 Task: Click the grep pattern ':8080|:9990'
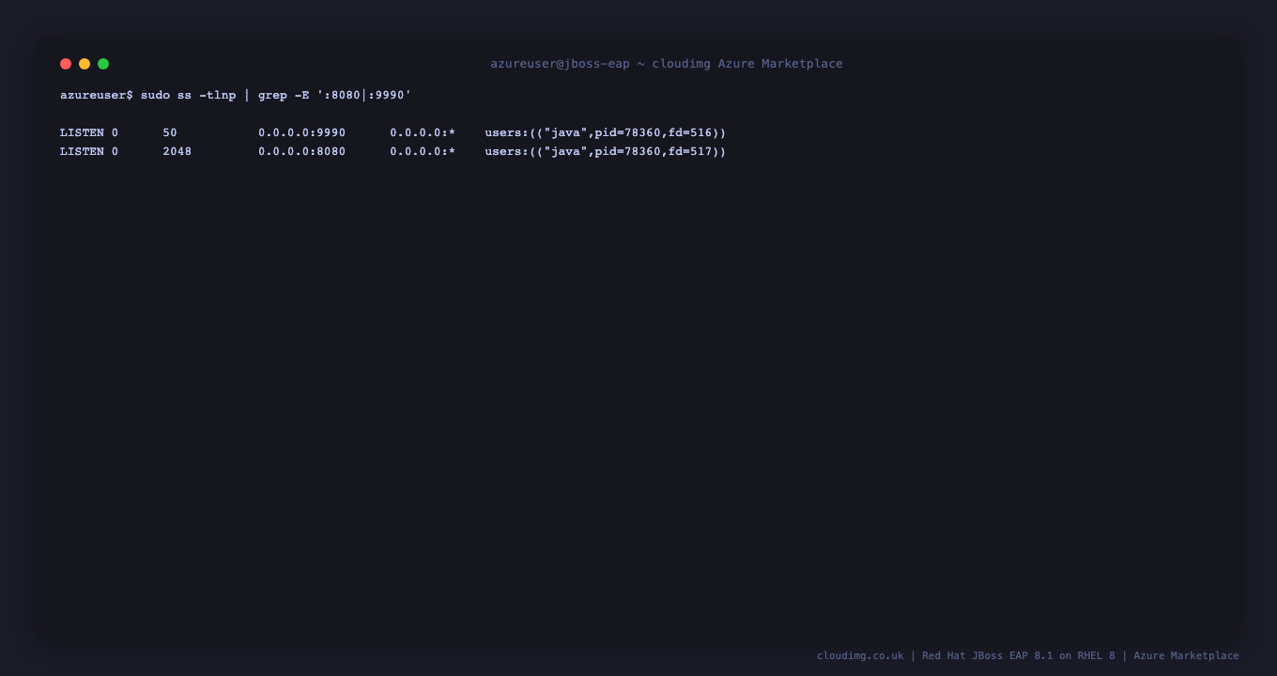[x=364, y=95]
